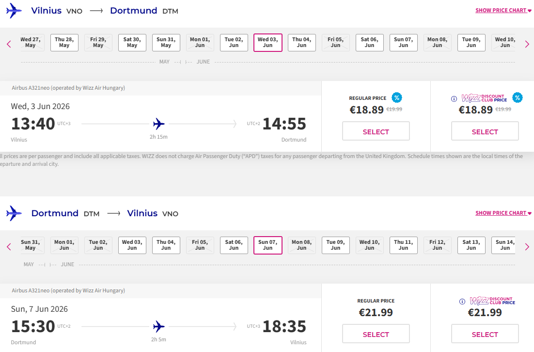Select outbound regular price €18.89

(376, 131)
